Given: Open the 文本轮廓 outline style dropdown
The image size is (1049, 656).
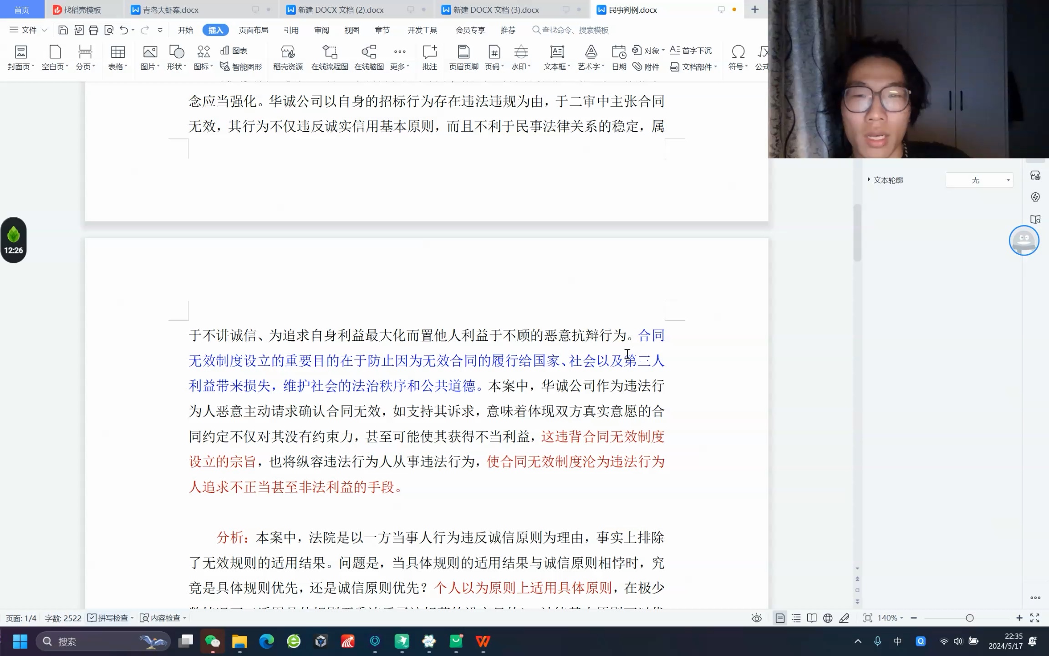Looking at the screenshot, I should click(x=979, y=179).
